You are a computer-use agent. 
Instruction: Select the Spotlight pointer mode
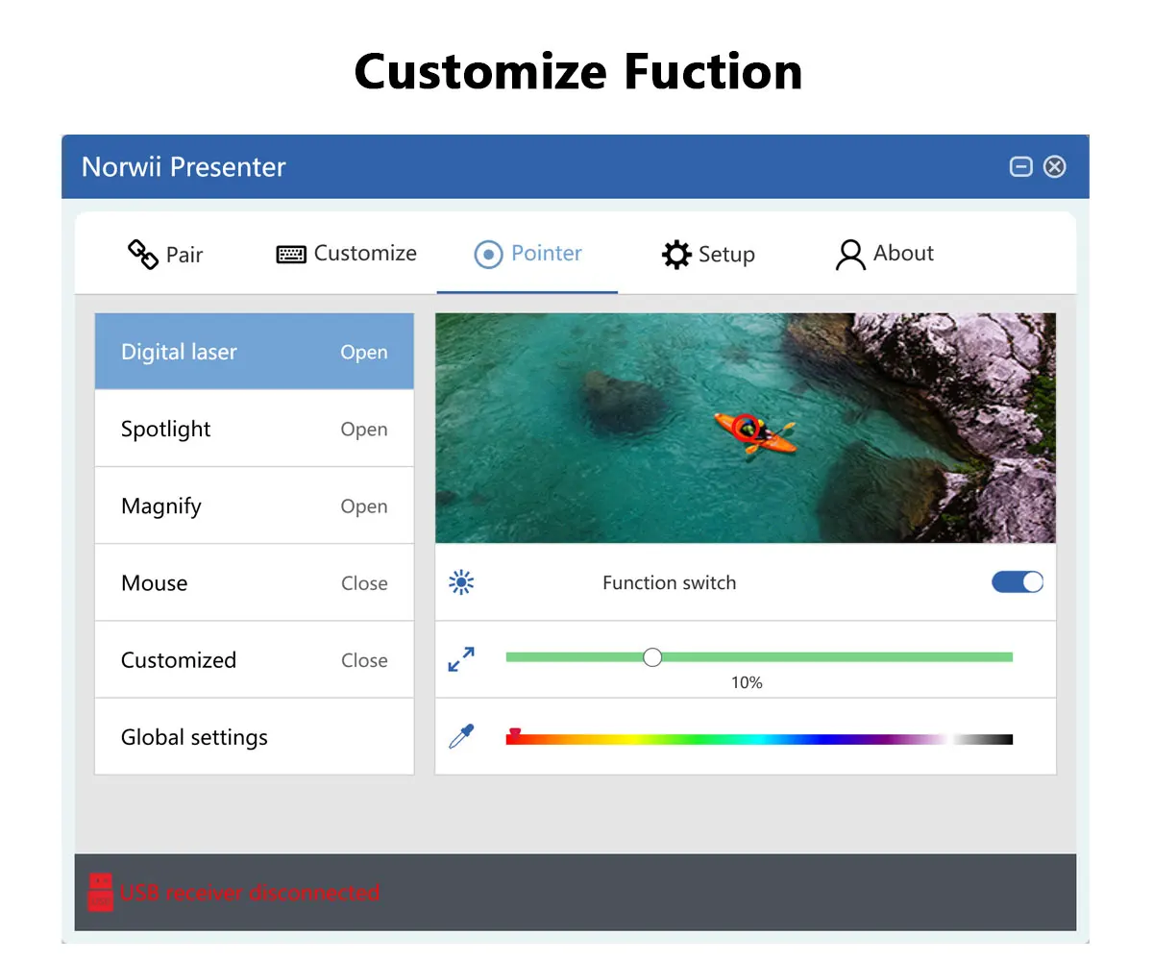255,429
